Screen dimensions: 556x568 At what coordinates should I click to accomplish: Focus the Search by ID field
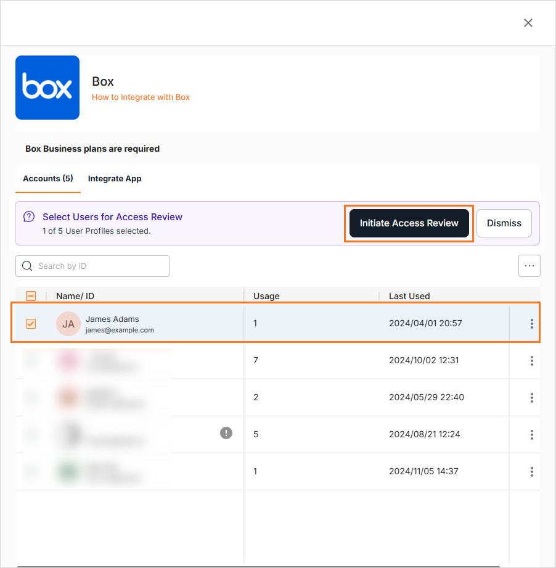(92, 266)
